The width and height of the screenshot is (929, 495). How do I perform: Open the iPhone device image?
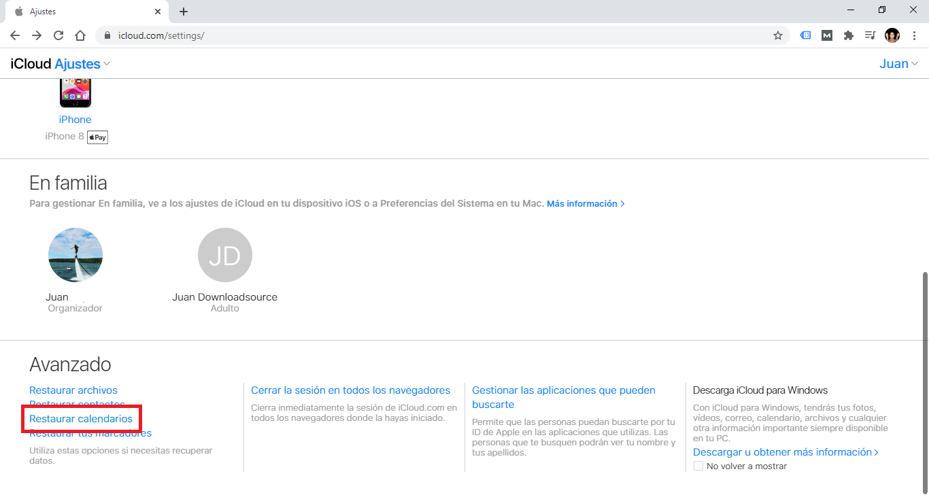(x=75, y=93)
